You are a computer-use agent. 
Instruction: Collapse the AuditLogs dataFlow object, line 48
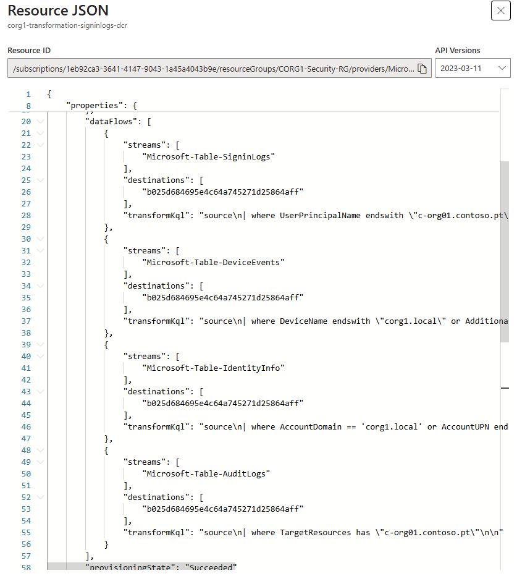coord(40,451)
